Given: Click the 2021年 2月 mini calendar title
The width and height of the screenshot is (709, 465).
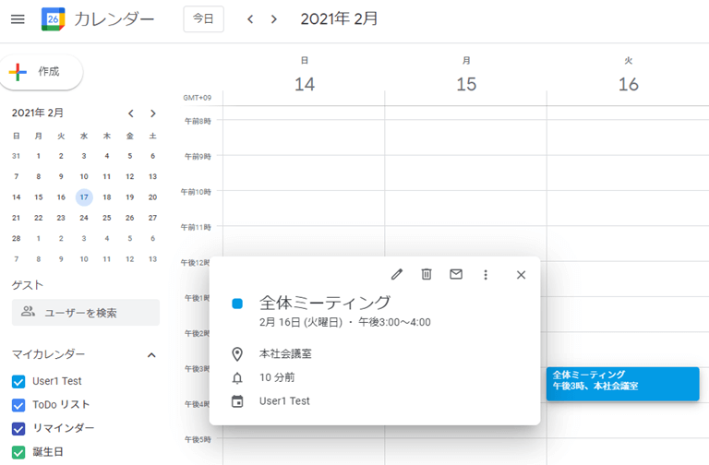Looking at the screenshot, I should [x=38, y=113].
